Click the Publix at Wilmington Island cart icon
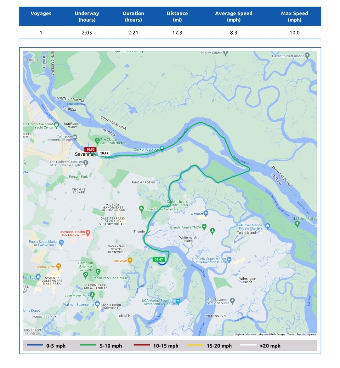This screenshot has width=340, height=368. point(229,259)
